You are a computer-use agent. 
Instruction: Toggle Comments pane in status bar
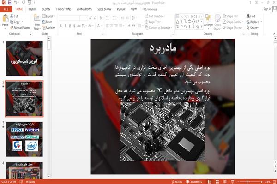[194, 182]
